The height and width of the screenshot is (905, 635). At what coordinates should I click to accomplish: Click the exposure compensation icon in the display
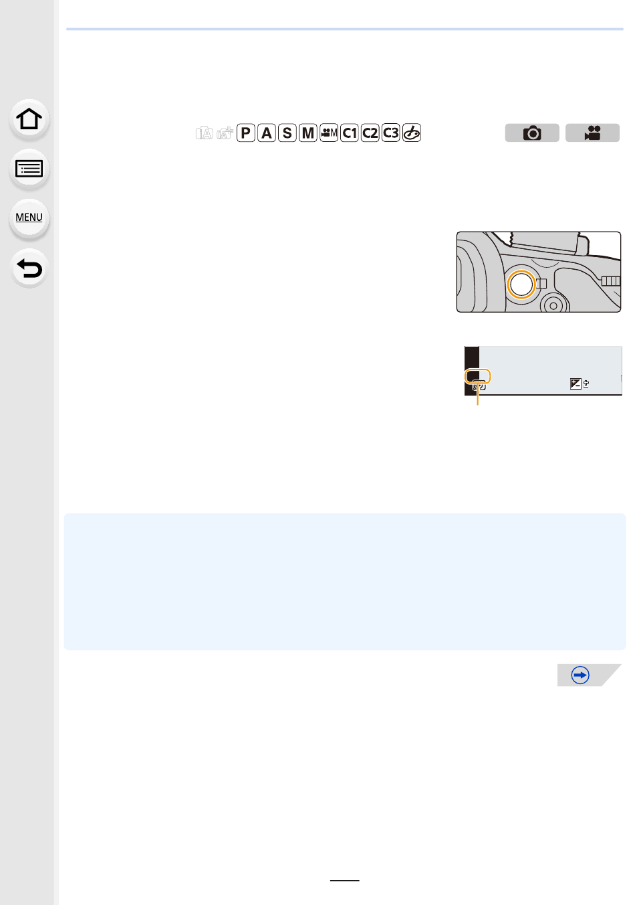[x=576, y=384]
